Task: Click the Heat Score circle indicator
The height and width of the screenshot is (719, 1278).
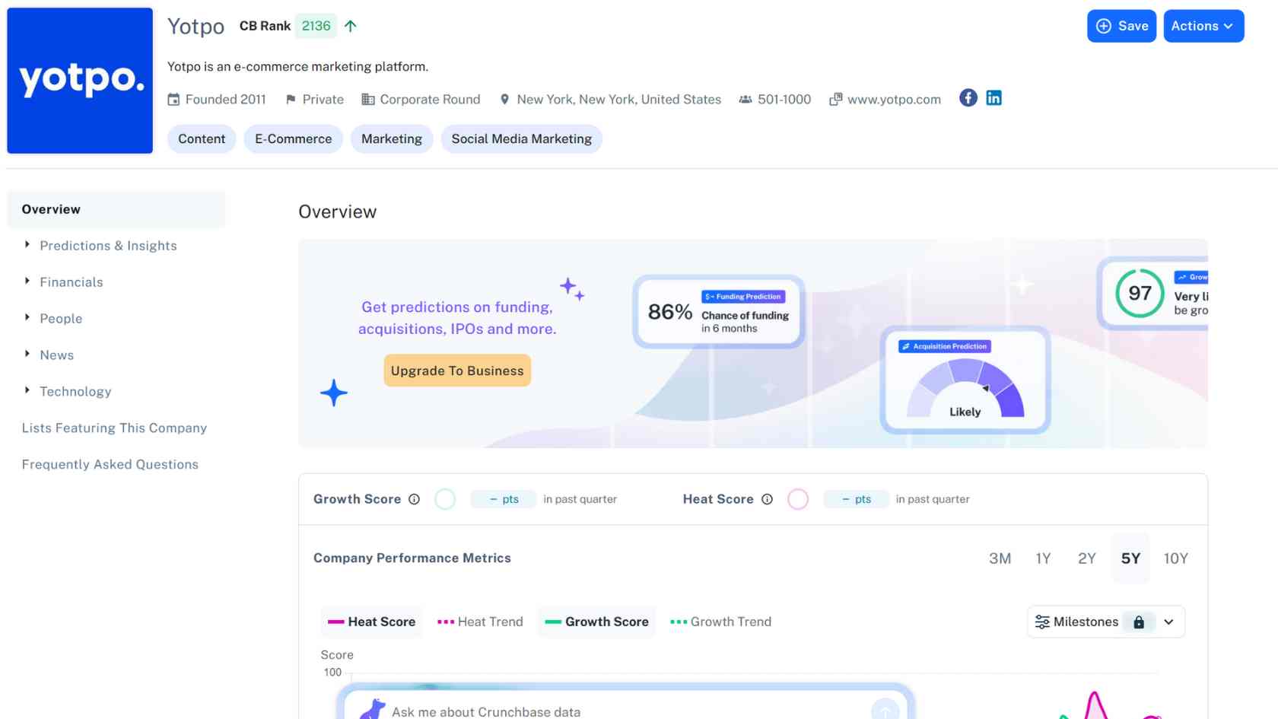Action: click(x=797, y=499)
